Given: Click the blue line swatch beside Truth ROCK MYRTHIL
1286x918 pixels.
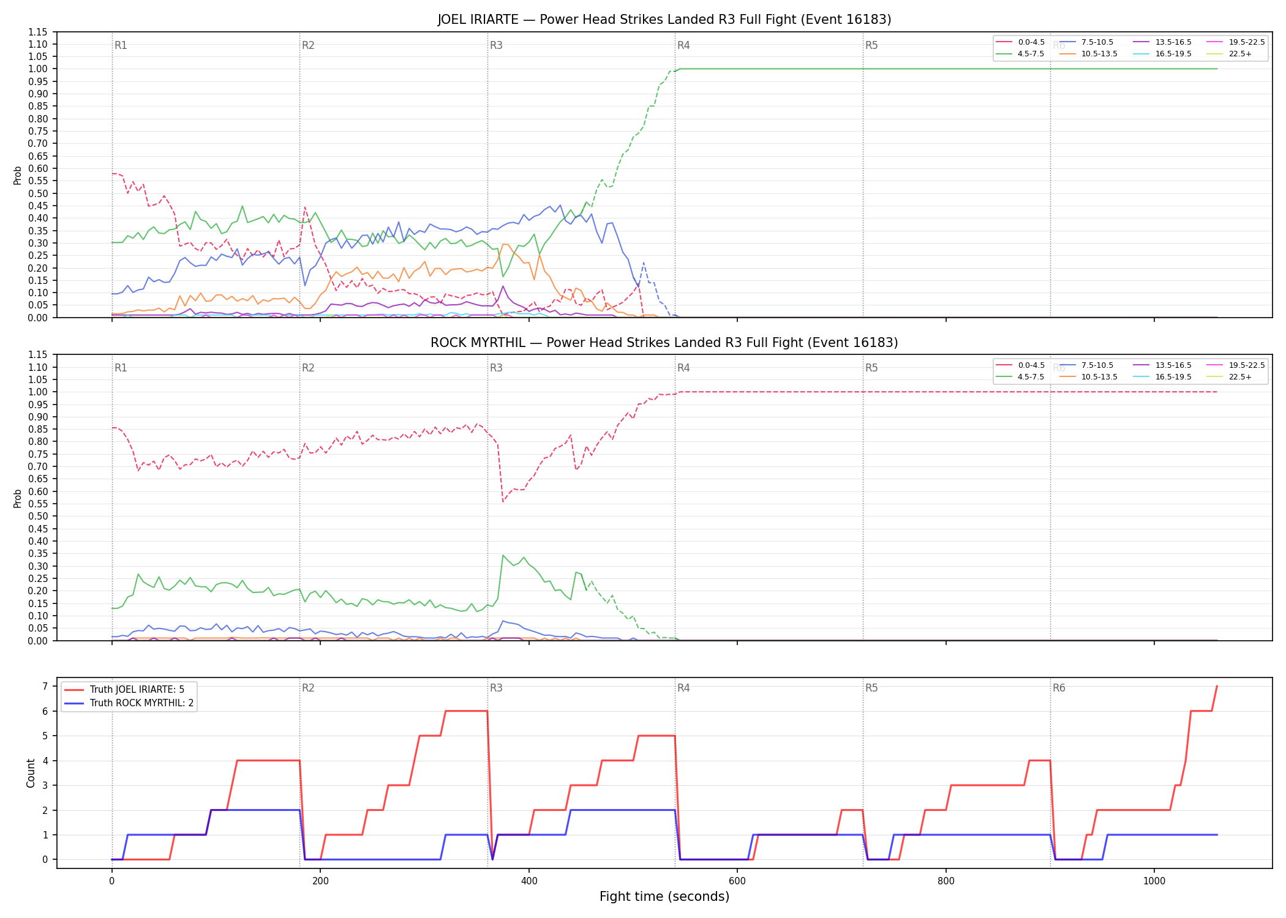Looking at the screenshot, I should 73,703.
